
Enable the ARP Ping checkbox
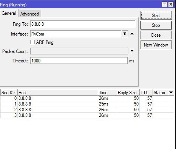(x=32, y=42)
